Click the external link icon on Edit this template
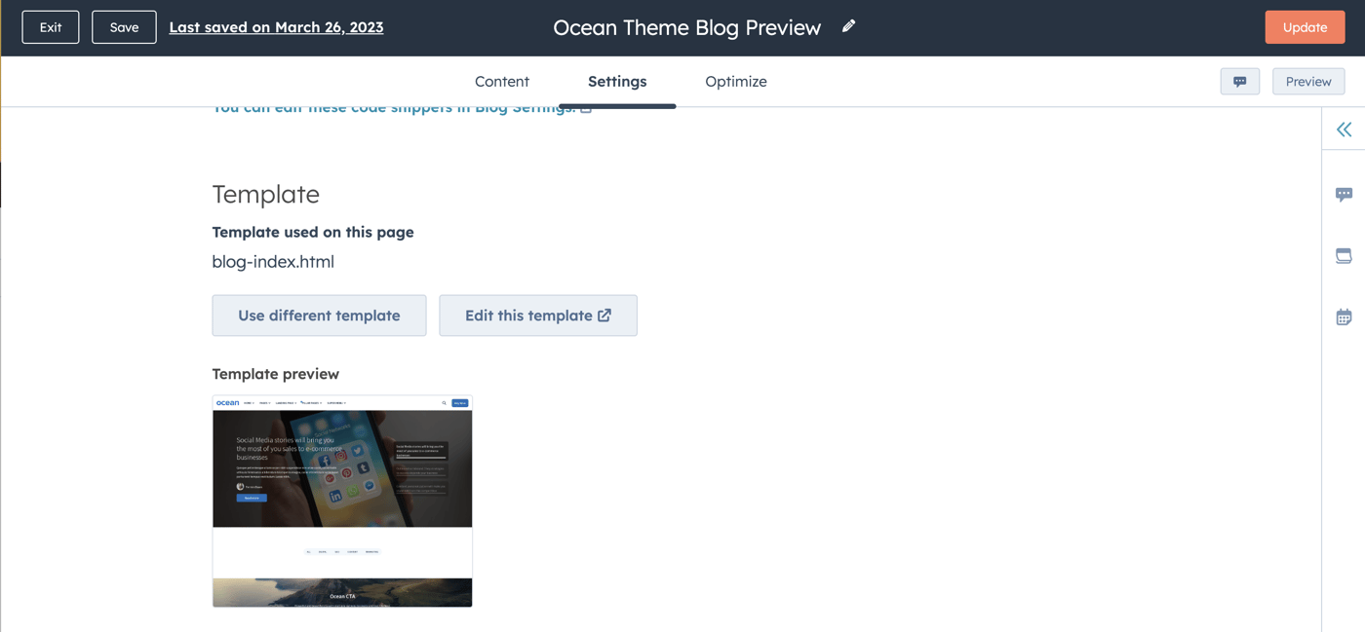The height and width of the screenshot is (632, 1365). pos(603,315)
